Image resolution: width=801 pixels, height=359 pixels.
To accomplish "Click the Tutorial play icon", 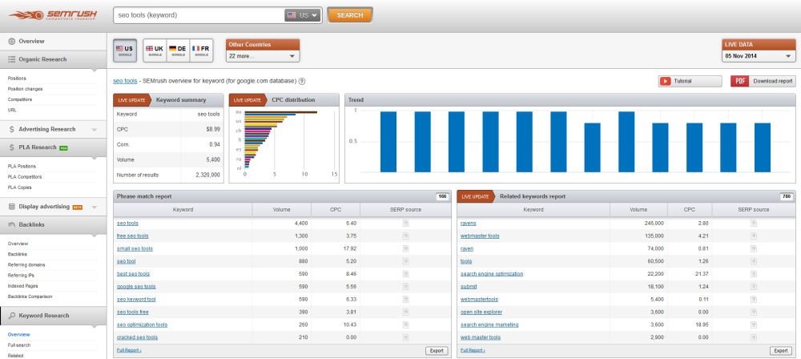I will [665, 81].
